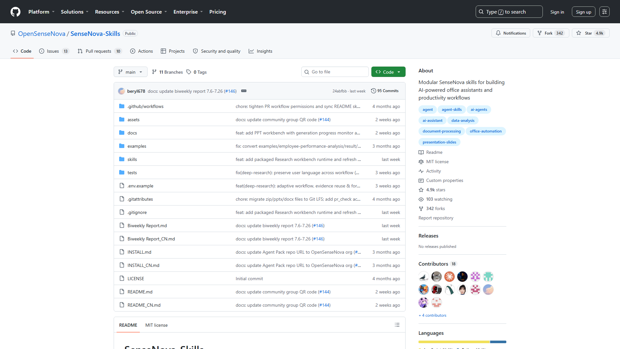Click the LICENSE file icon

pyautogui.click(x=122, y=279)
